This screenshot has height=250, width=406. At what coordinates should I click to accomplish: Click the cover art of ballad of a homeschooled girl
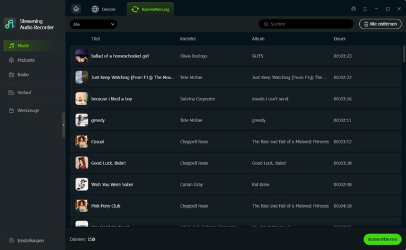(82, 56)
